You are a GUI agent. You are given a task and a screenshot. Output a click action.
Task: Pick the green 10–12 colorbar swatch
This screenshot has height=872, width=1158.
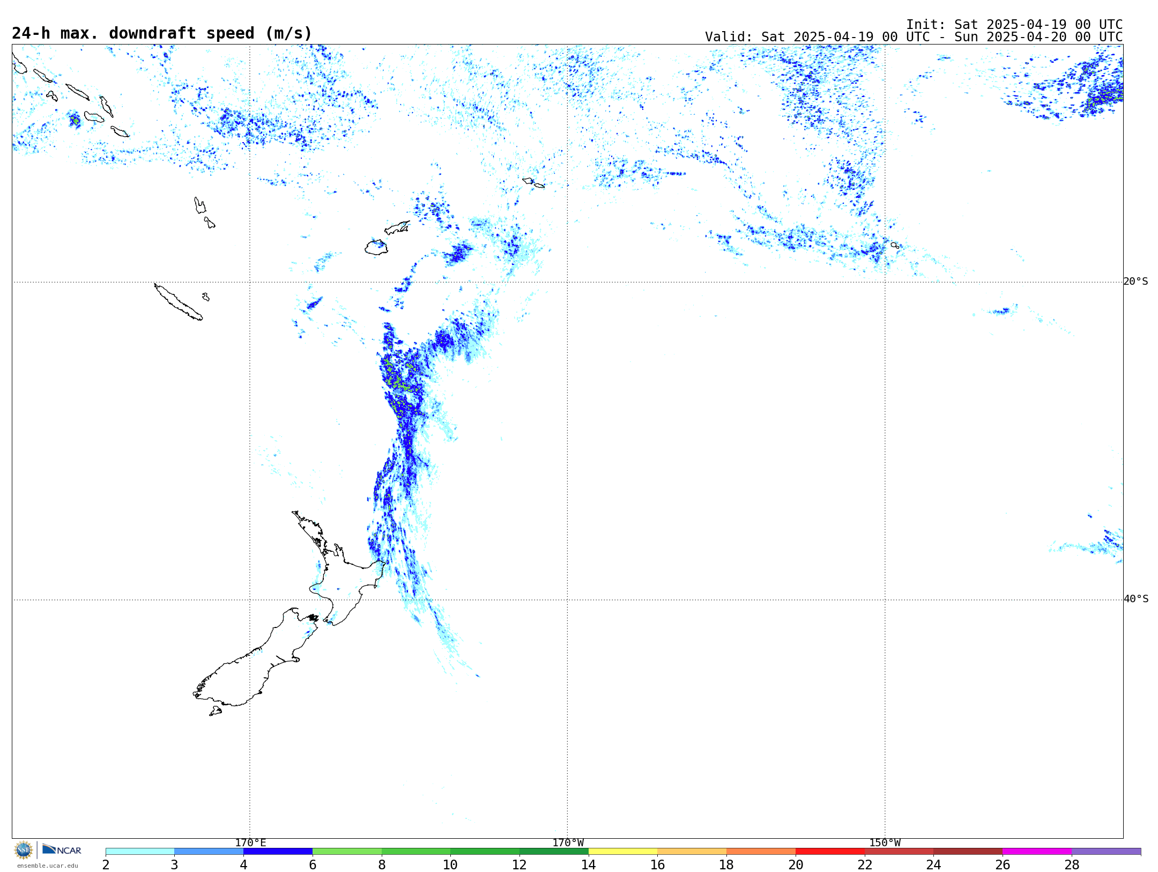pos(485,852)
